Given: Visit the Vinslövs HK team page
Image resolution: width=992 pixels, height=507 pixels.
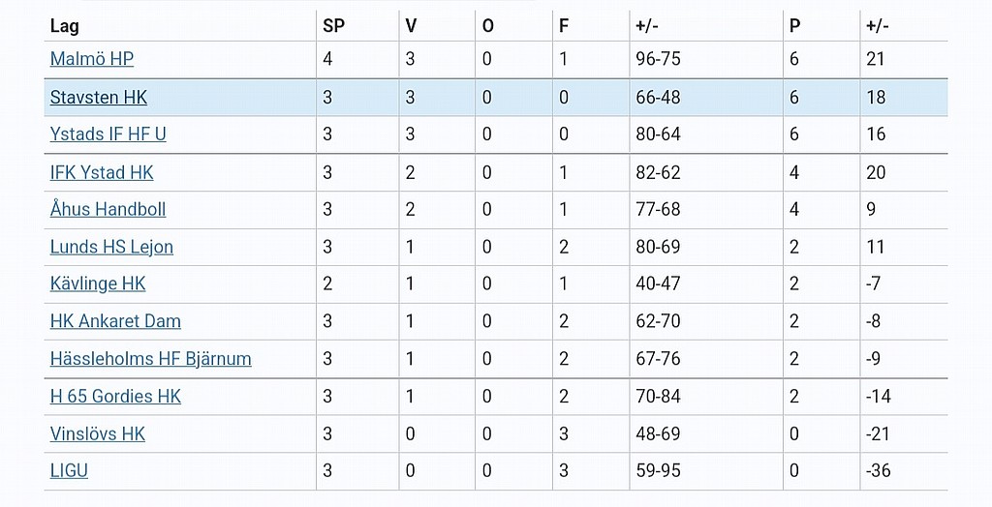Looking at the screenshot, I should [x=98, y=433].
